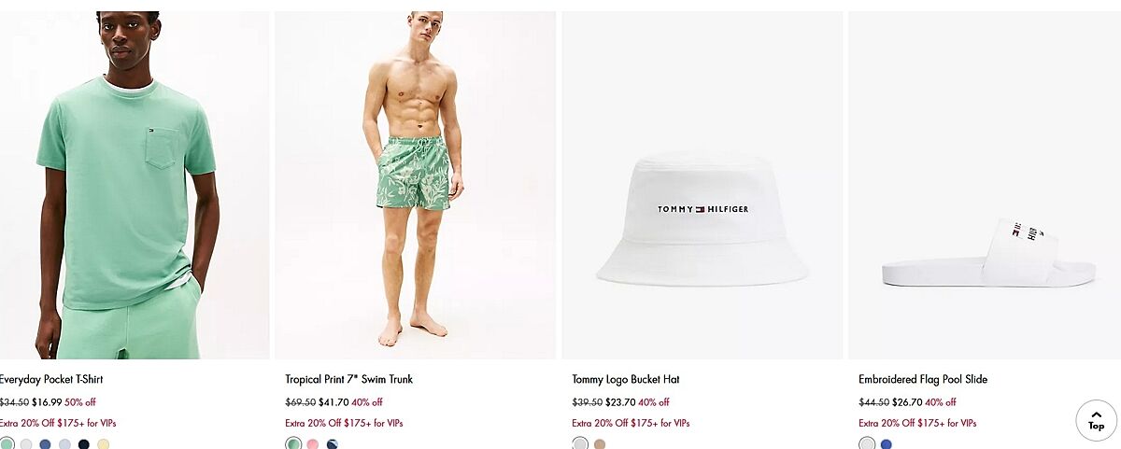Click the bucket hat VIP extra 20% offer
Image resolution: width=1121 pixels, height=449 pixels.
coord(631,423)
